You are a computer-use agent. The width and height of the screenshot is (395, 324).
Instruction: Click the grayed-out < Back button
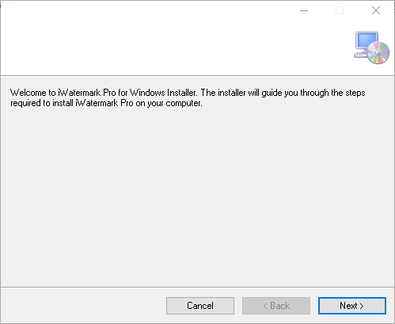276,306
